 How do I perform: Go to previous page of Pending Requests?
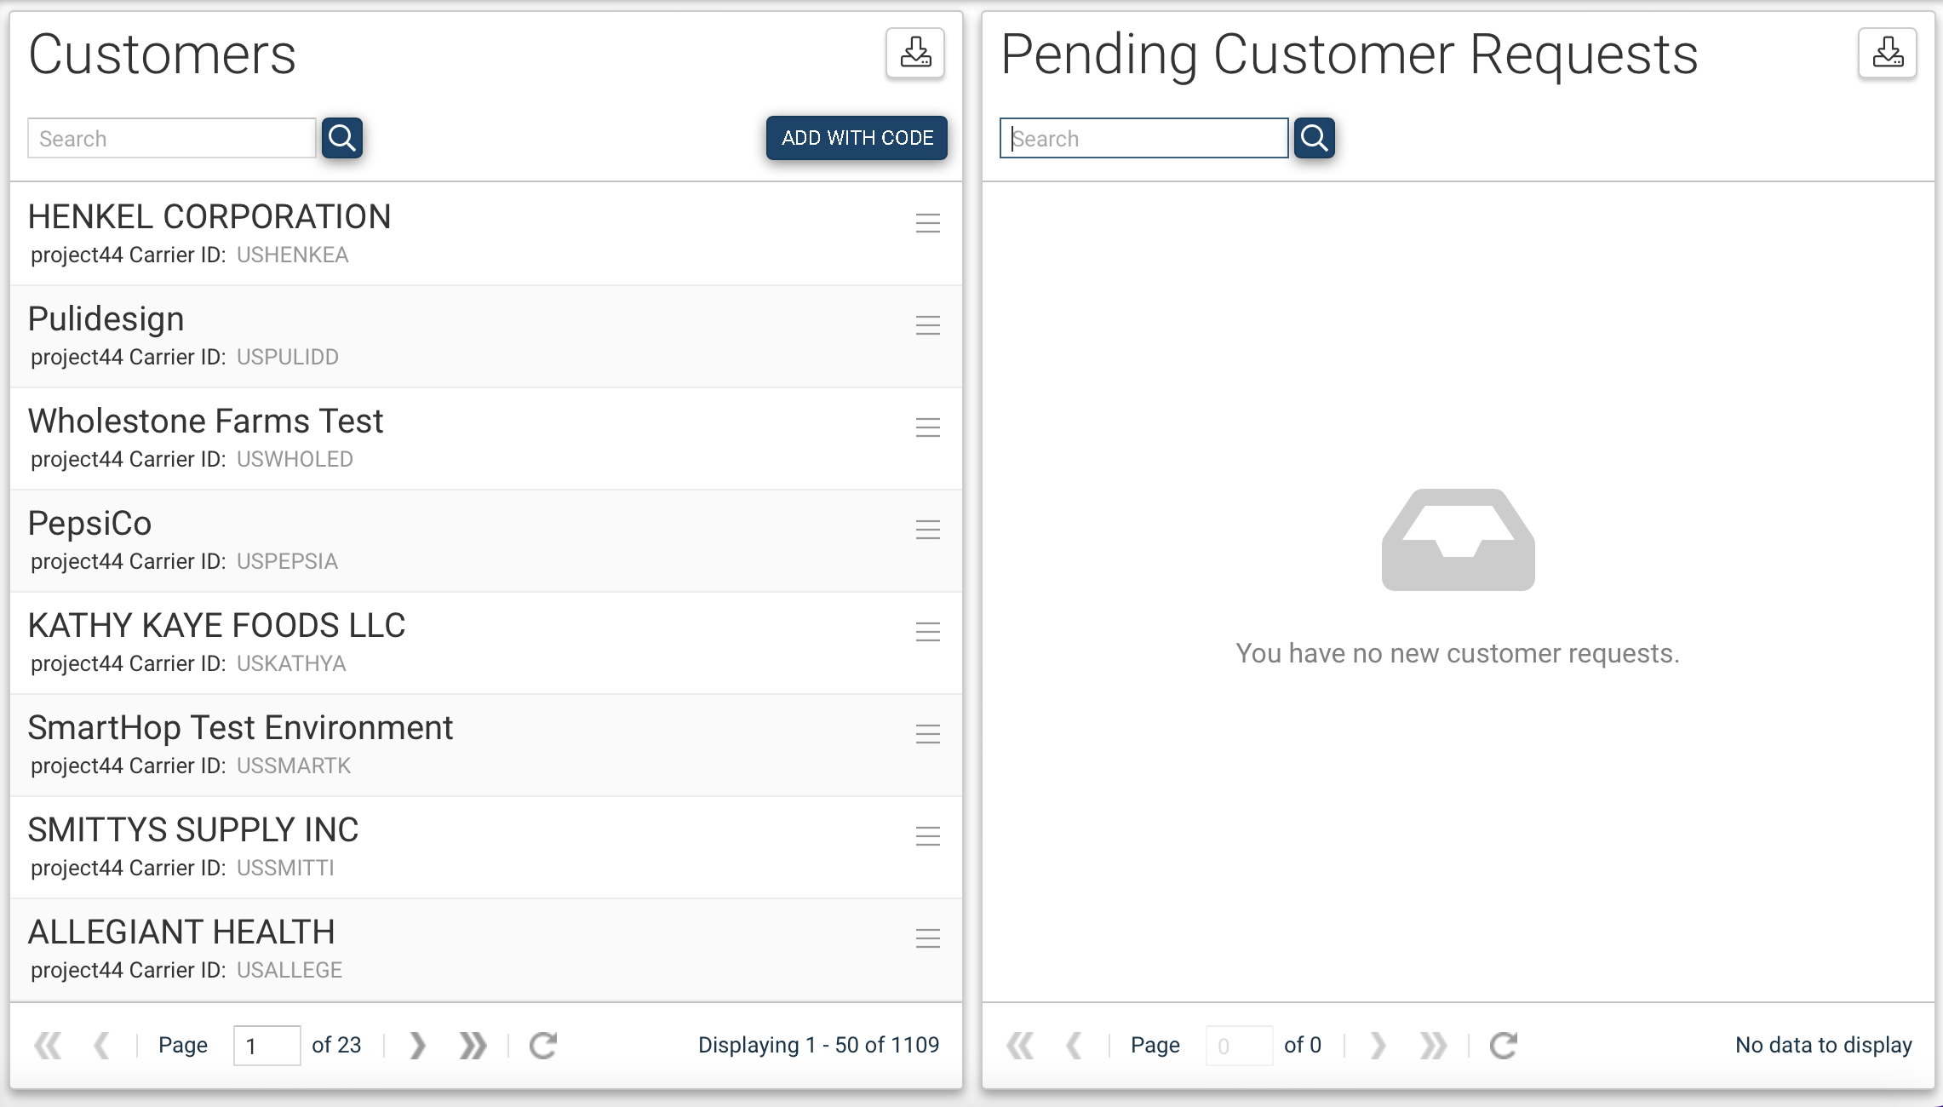[1074, 1045]
